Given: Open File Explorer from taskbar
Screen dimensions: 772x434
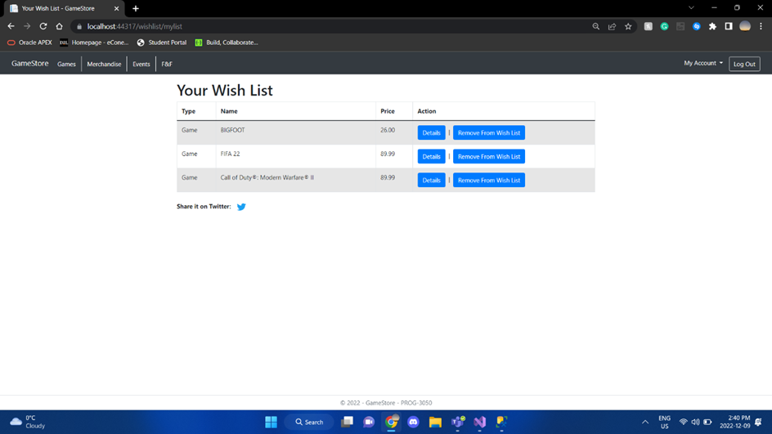Looking at the screenshot, I should click(435, 423).
